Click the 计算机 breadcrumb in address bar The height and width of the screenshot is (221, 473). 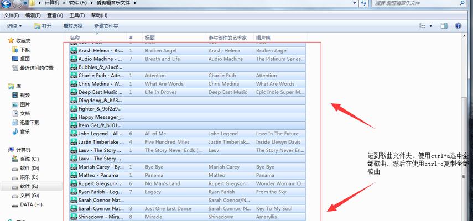point(53,3)
